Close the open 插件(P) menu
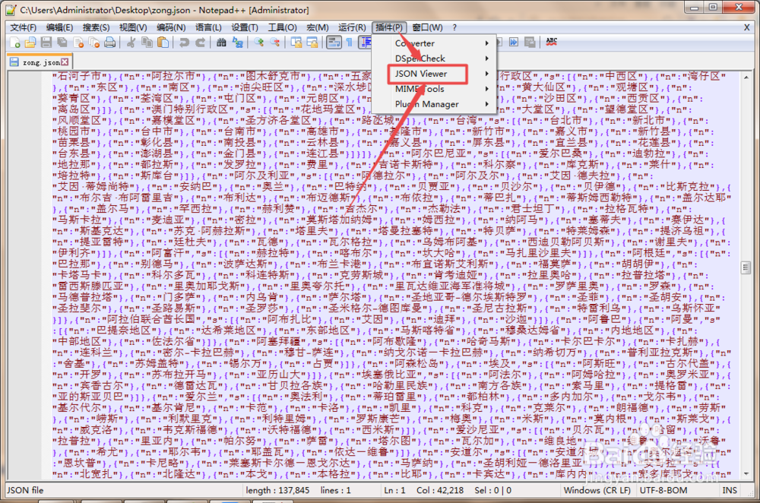760x503 pixels. (x=389, y=27)
